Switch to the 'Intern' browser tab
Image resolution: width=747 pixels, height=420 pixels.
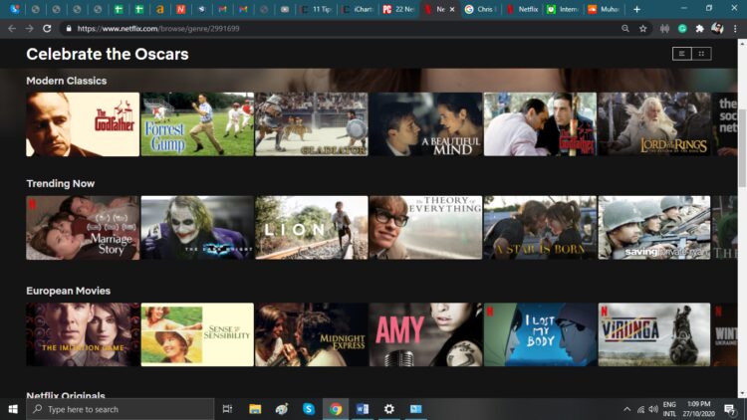point(563,9)
